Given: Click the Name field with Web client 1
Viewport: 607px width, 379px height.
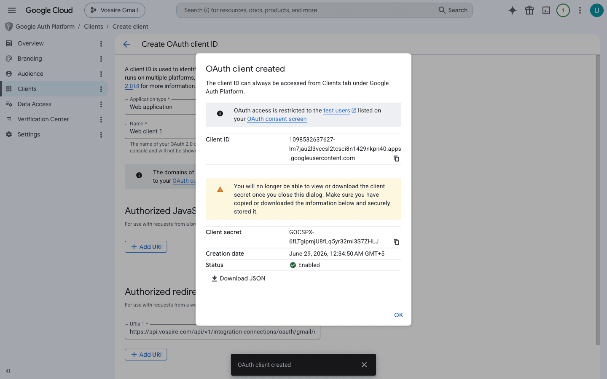Looking at the screenshot, I should click(x=160, y=131).
